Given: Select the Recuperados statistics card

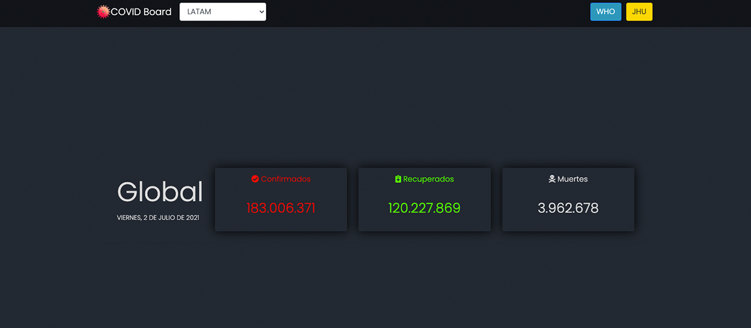Looking at the screenshot, I should pyautogui.click(x=424, y=223).
